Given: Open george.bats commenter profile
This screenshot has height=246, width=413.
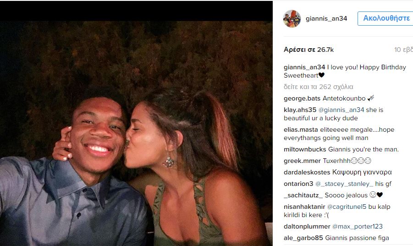Looking at the screenshot, I should click(301, 99).
